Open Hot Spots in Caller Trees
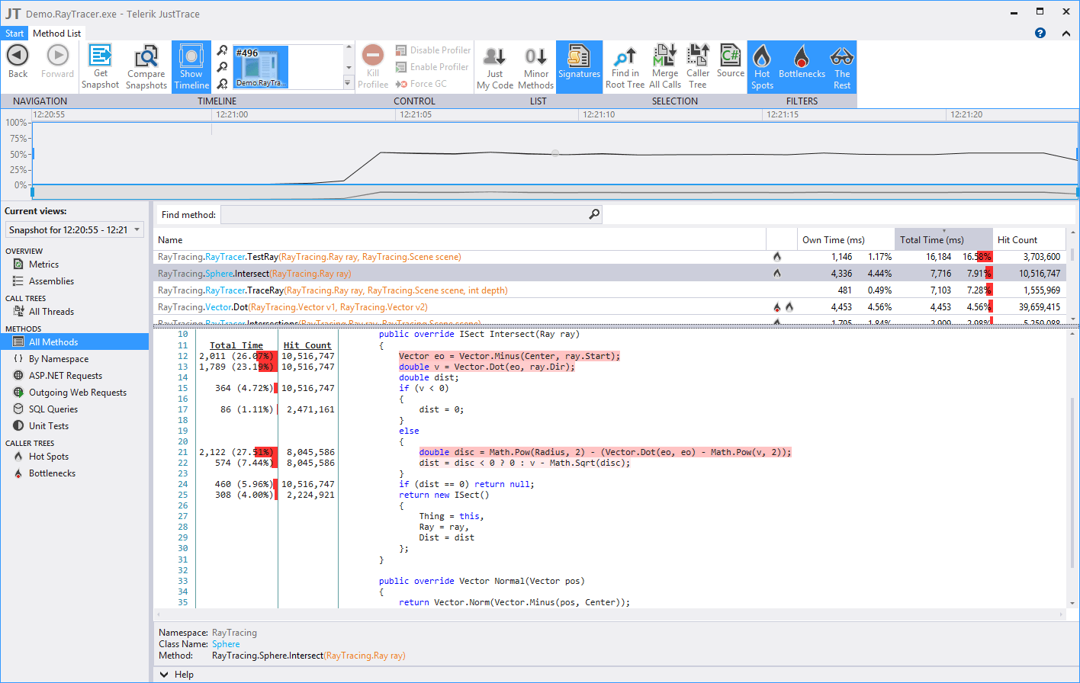 click(49, 457)
